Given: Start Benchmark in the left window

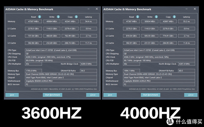Looking at the screenshot, I should pyautogui.click(x=52, y=95).
